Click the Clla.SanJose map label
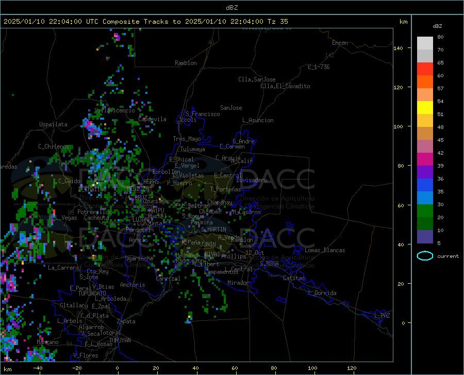Viewport: 464px width, 375px height. [x=257, y=79]
